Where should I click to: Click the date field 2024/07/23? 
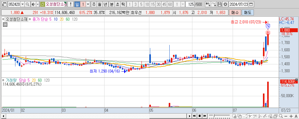click(239, 4)
